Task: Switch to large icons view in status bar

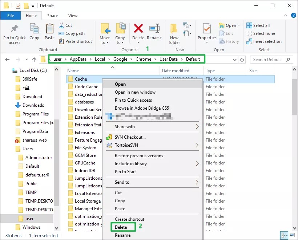Action: click(292, 235)
